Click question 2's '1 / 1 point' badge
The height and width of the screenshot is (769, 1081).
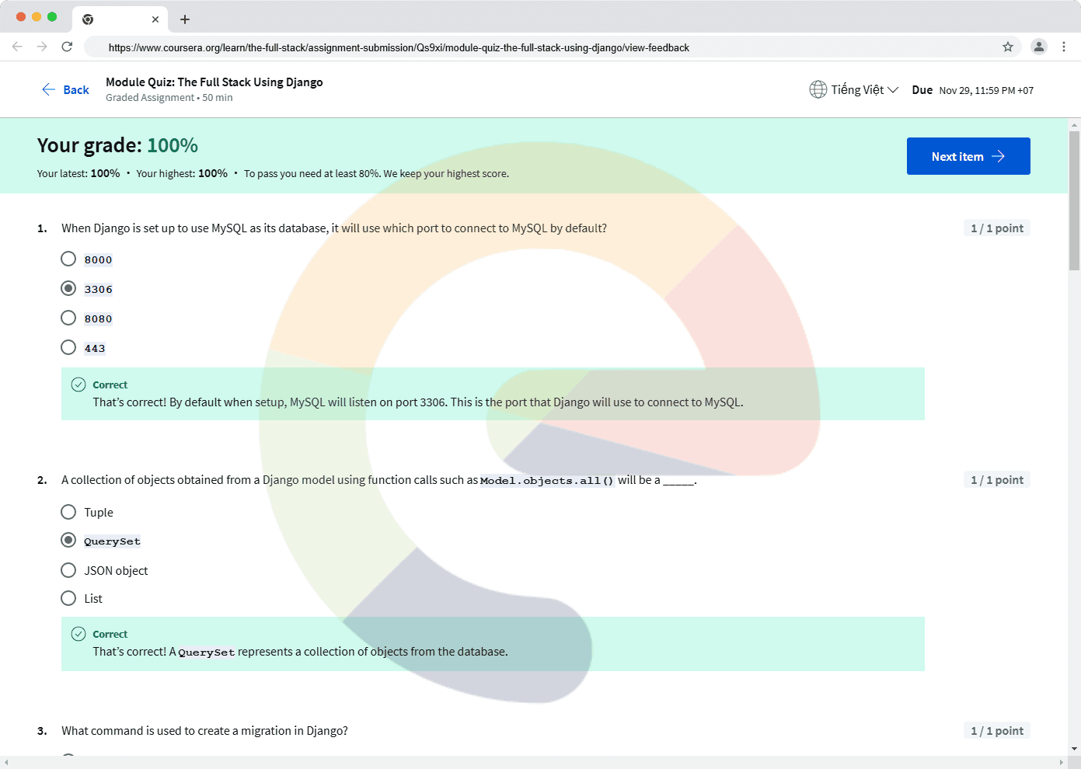(997, 480)
